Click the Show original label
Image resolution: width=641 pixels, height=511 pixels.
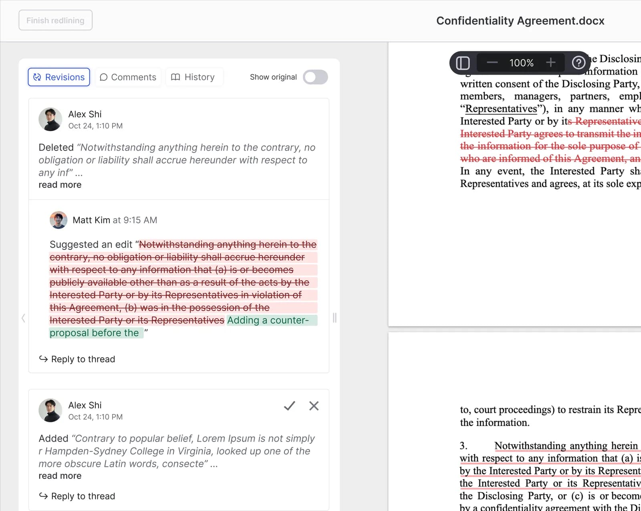[x=273, y=77]
